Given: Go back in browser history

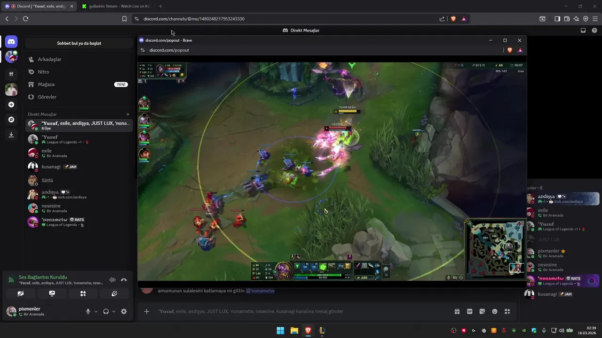Looking at the screenshot, I should 7,19.
